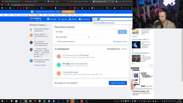
Task: Open result Не могу найти инфу
Action: (70, 72)
